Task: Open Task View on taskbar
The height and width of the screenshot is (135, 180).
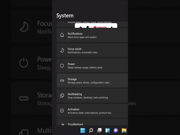Action: pyautogui.click(x=99, y=130)
